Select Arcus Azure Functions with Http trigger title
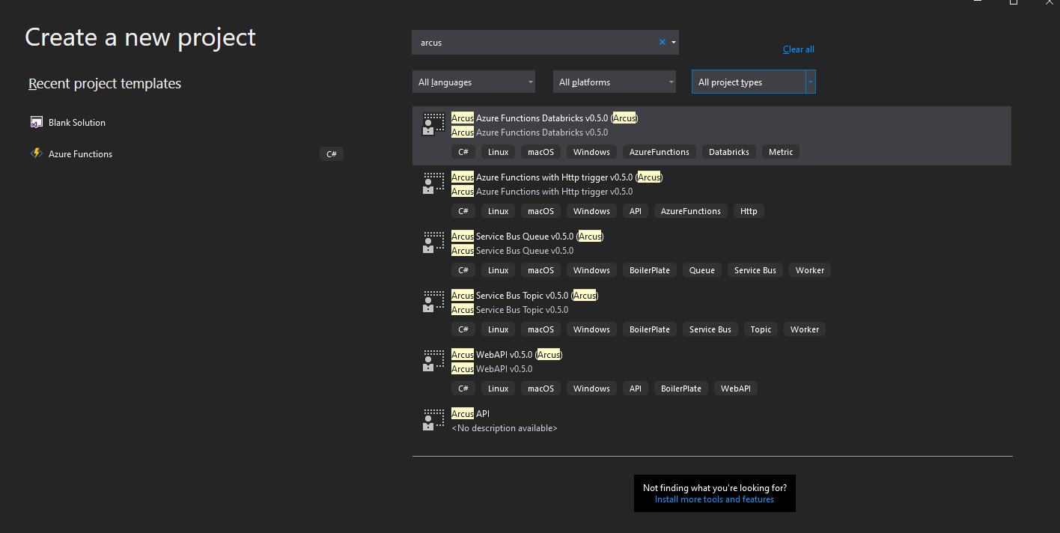This screenshot has height=533, width=1060. coord(557,177)
